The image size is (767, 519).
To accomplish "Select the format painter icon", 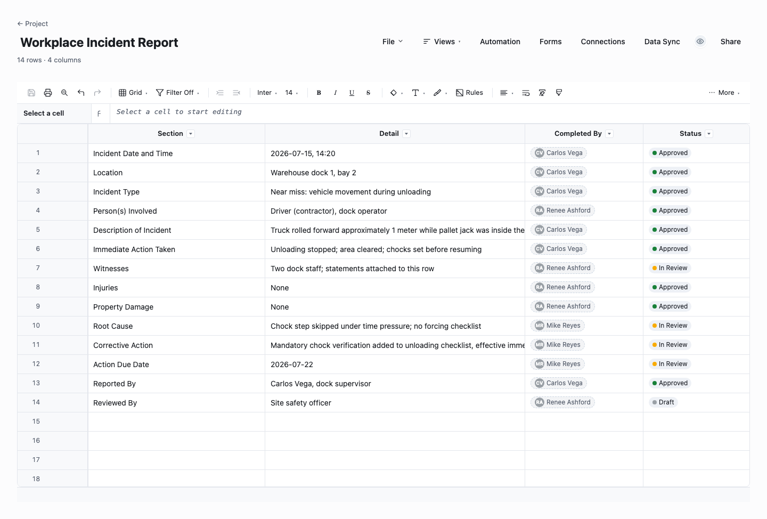I will coord(559,93).
